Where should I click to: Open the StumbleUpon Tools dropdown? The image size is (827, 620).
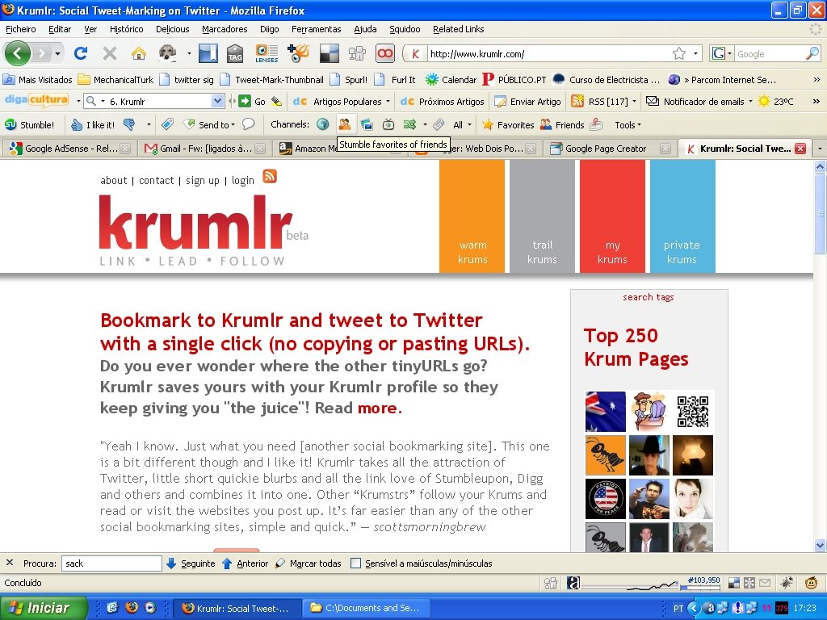(628, 125)
